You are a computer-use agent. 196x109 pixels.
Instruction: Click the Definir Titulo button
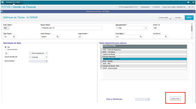pyautogui.click(x=175, y=99)
